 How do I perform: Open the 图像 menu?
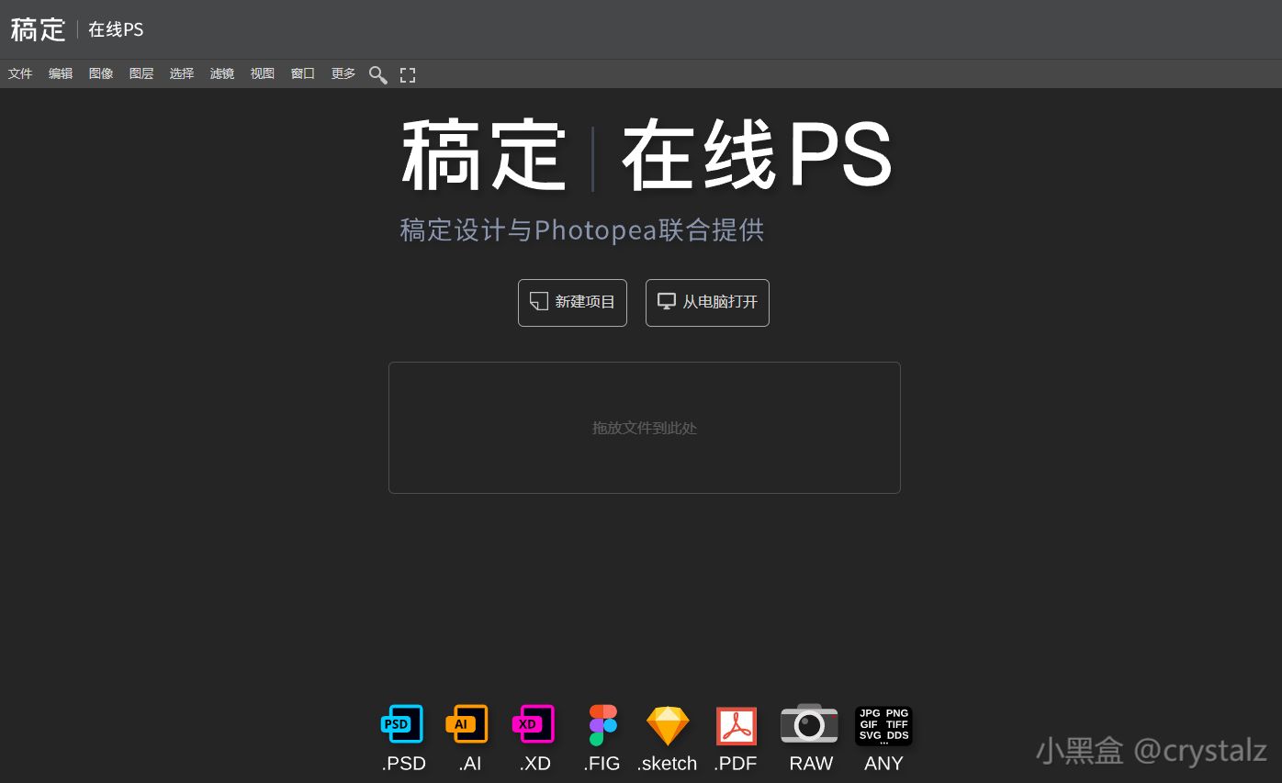click(x=101, y=73)
